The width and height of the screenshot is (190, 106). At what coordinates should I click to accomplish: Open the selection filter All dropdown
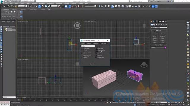point(21,6)
